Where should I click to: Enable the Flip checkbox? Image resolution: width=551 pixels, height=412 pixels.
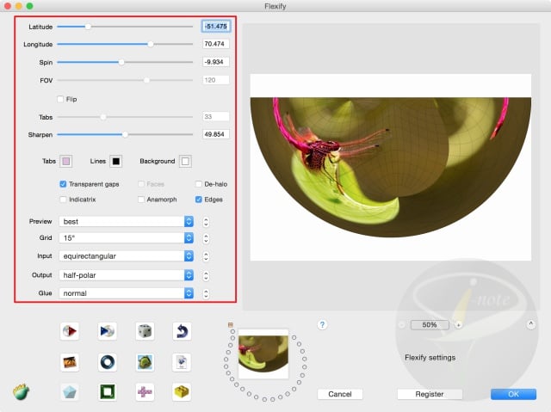pos(61,99)
